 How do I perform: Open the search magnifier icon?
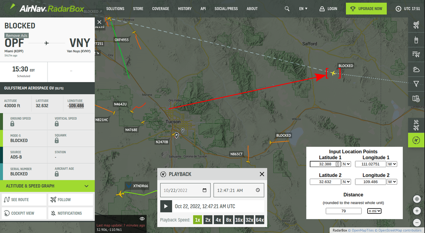tap(287, 9)
